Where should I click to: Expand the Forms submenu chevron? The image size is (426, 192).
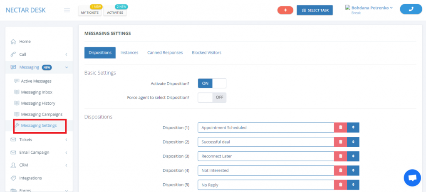click(66, 190)
